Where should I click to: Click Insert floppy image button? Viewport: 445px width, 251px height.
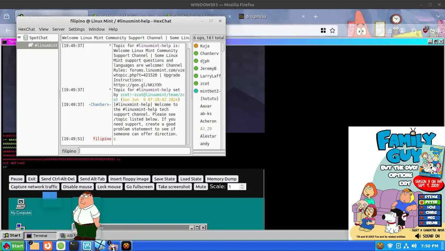(129, 179)
